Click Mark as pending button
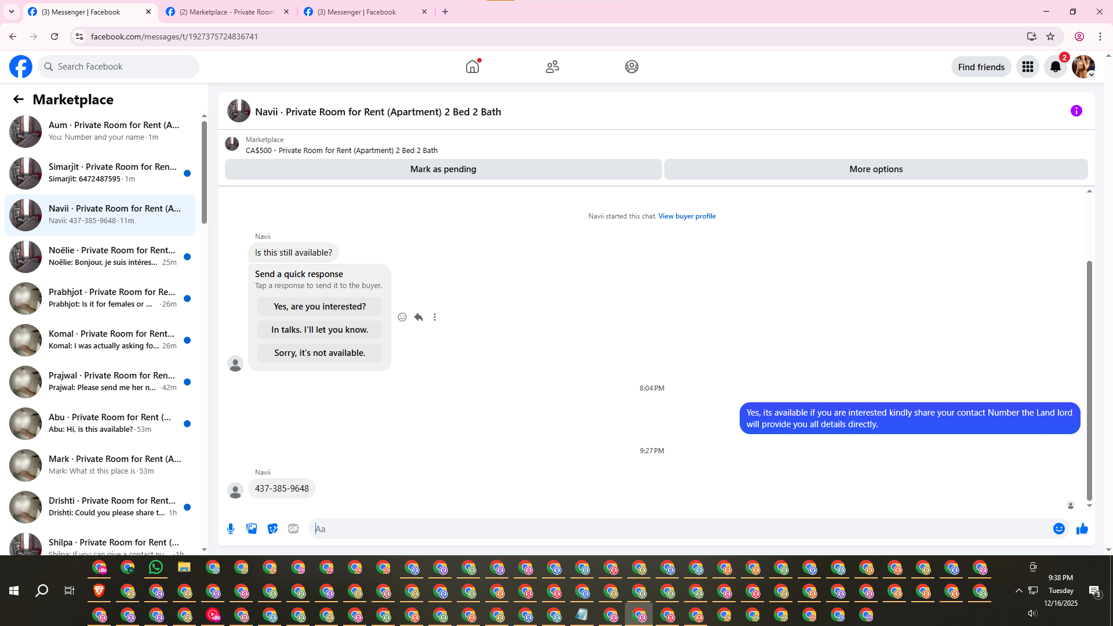 coord(443,169)
